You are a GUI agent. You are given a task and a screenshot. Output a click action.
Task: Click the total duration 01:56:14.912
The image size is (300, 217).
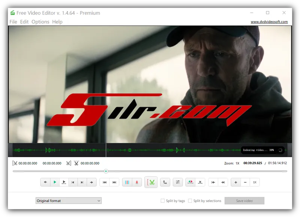point(277,163)
